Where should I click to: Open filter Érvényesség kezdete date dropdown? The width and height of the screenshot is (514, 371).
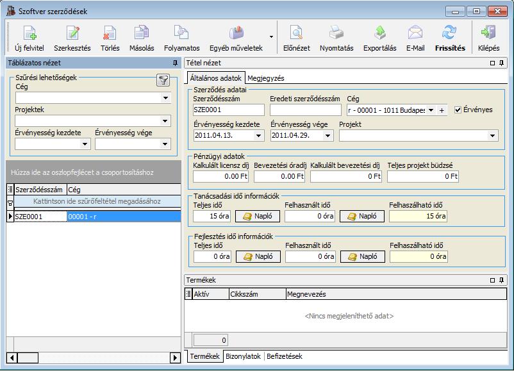point(85,144)
